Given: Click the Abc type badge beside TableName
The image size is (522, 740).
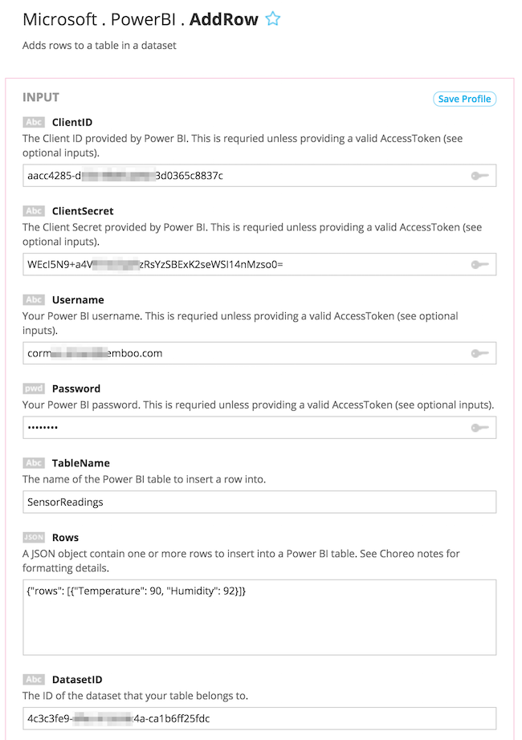Looking at the screenshot, I should click(34, 463).
